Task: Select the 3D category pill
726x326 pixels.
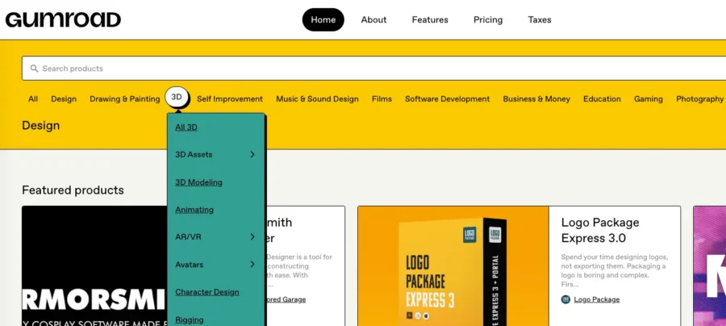Action: tap(177, 98)
